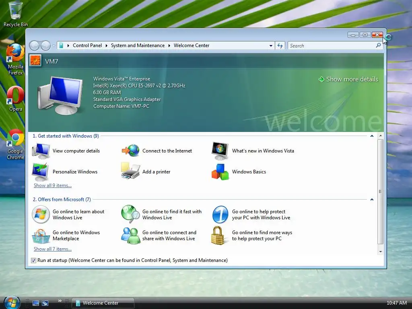Click the padlock icon for more protection ways

coord(218,235)
